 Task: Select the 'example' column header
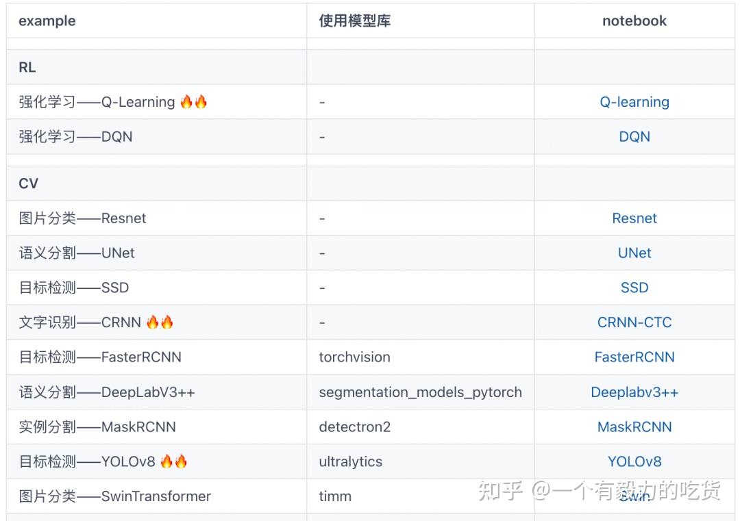point(47,21)
